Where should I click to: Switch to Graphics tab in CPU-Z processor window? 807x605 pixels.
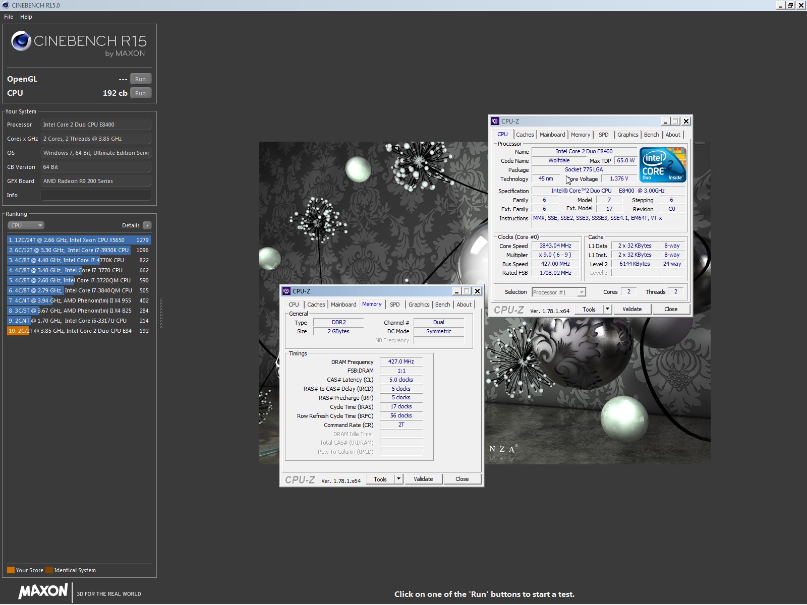tap(627, 135)
